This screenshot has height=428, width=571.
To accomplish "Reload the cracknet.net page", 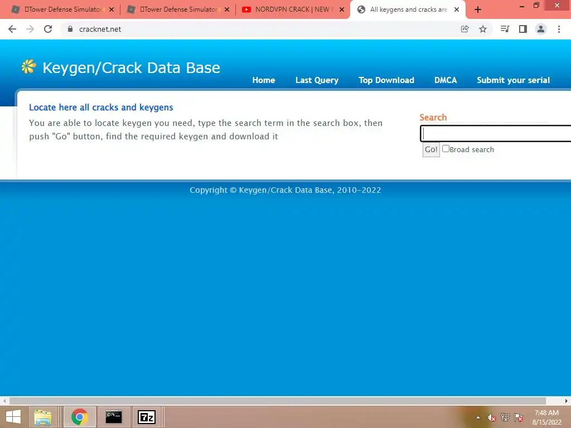I will pyautogui.click(x=48, y=29).
